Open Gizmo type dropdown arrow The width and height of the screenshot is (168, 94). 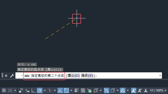(x=128, y=90)
